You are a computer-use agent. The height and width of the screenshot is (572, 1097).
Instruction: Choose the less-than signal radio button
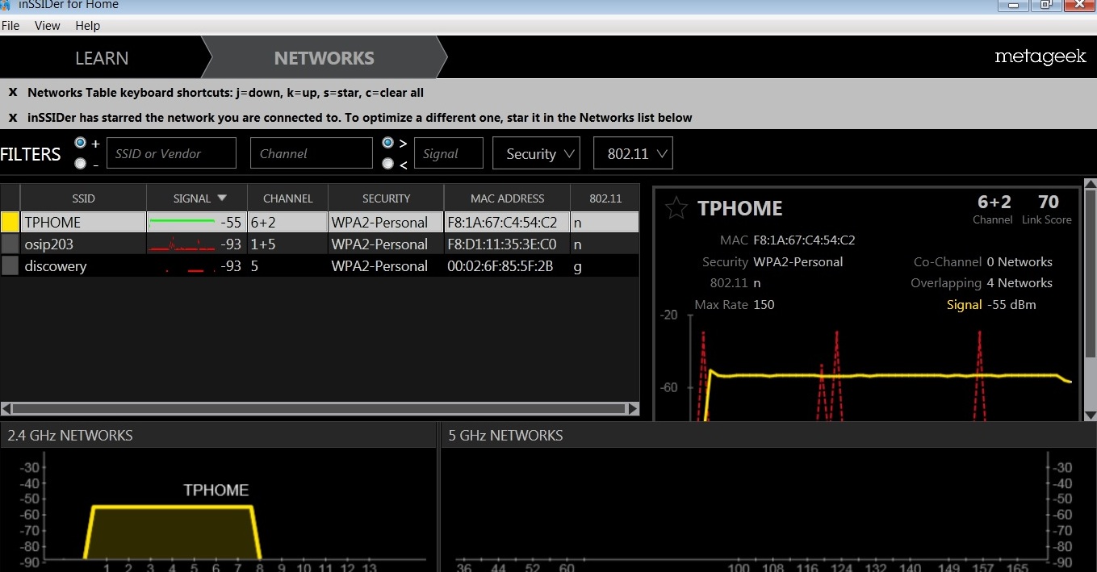pyautogui.click(x=387, y=164)
